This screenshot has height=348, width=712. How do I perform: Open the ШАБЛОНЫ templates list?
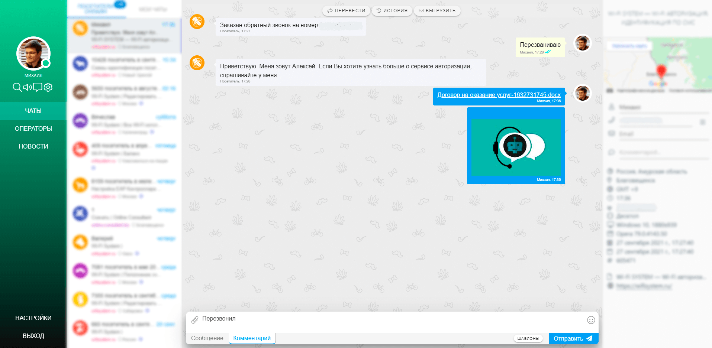528,338
